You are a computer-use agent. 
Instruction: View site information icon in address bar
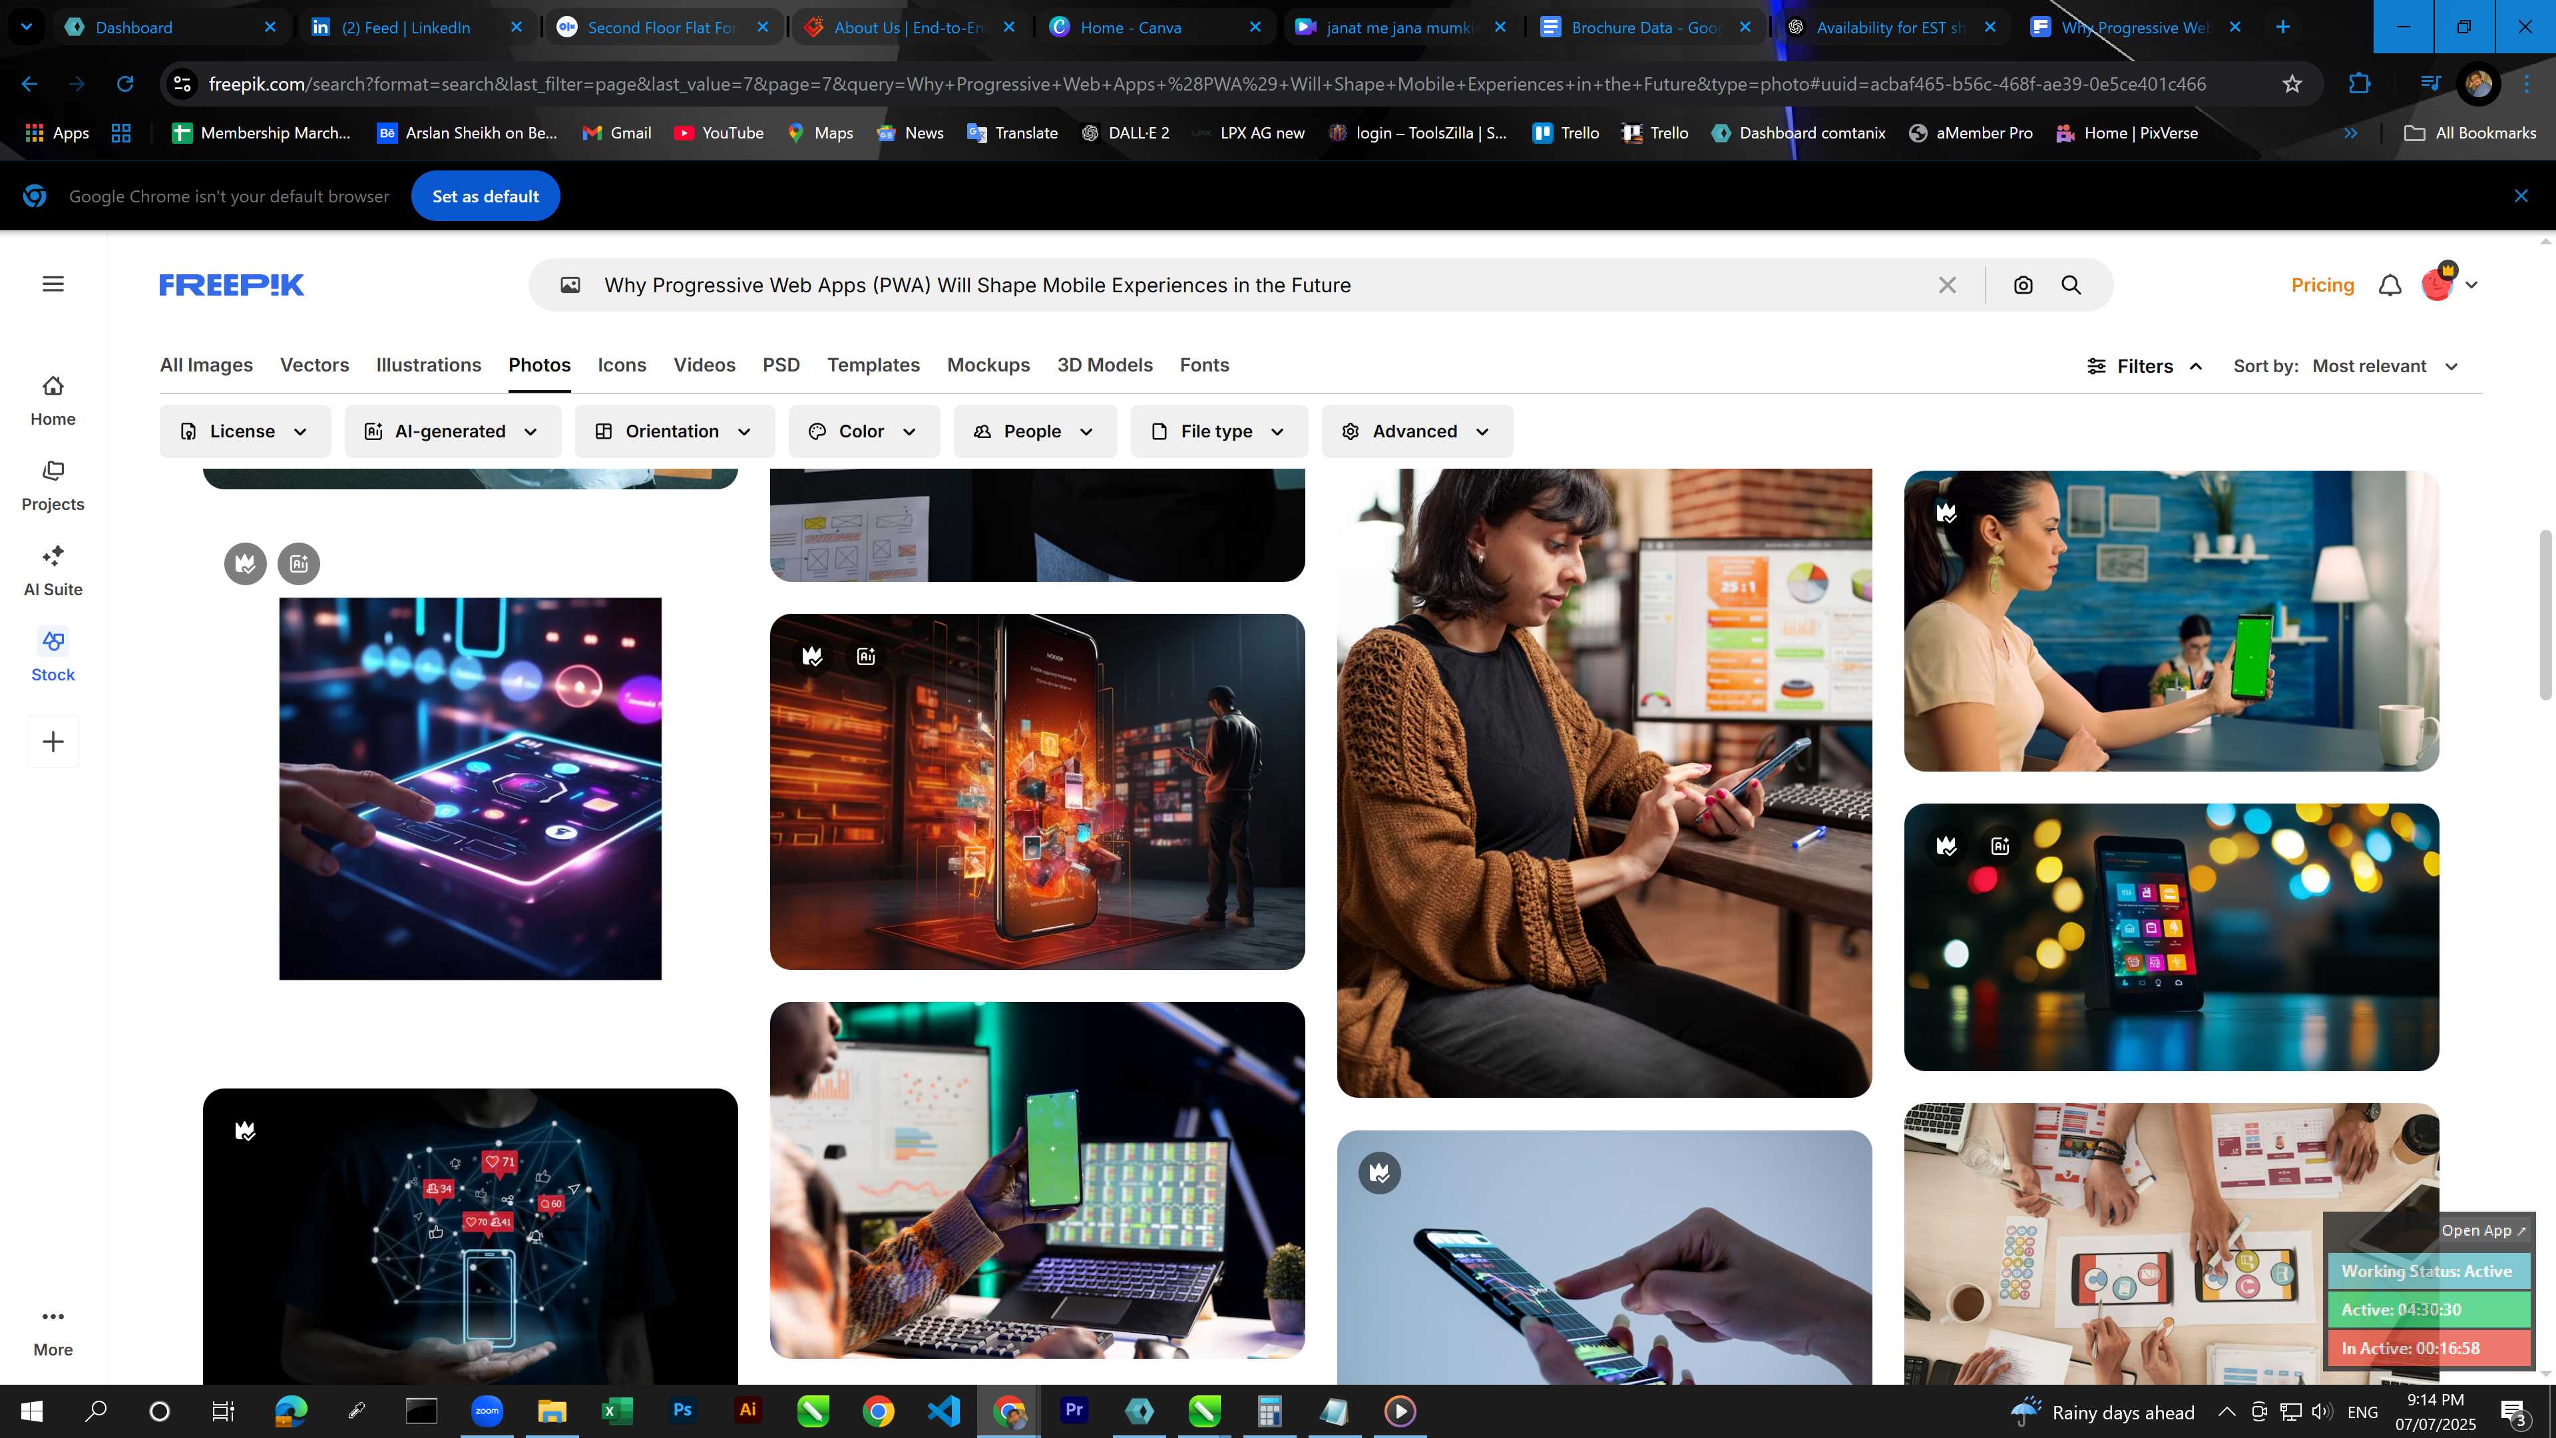(182, 83)
